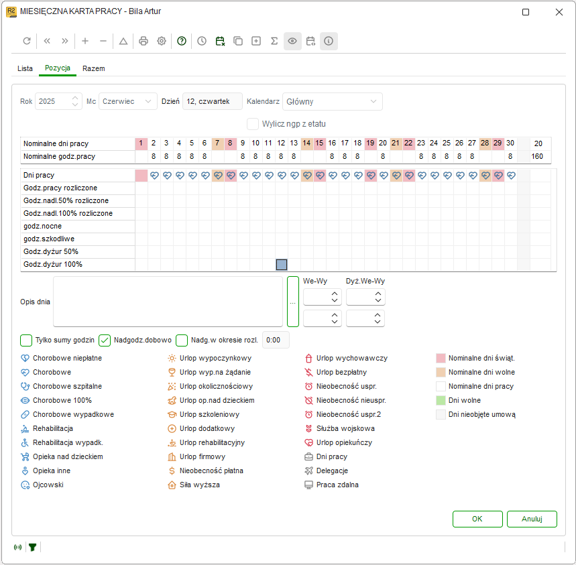576x565 pixels.
Task: Select the Pozycja tab
Action: pyautogui.click(x=58, y=68)
